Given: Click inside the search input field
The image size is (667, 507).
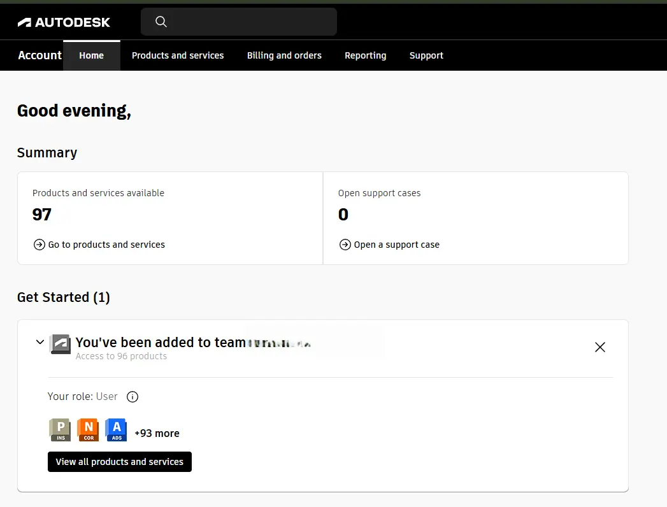Looking at the screenshot, I should tap(239, 22).
